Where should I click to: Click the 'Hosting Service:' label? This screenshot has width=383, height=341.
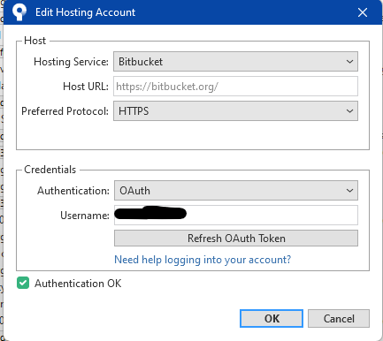tap(71, 62)
